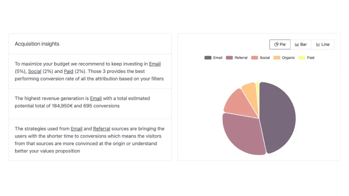Select the large Email slice of the pie
Viewport: 349px width, 196px height.
[278, 118]
